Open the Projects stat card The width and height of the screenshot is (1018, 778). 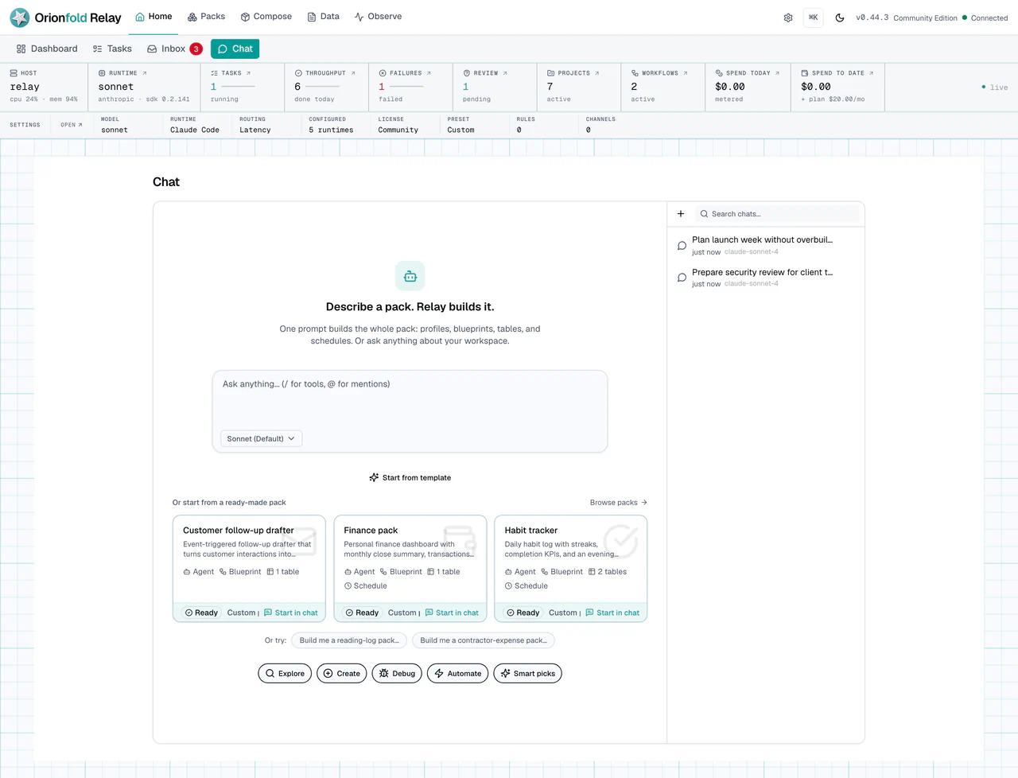point(579,86)
